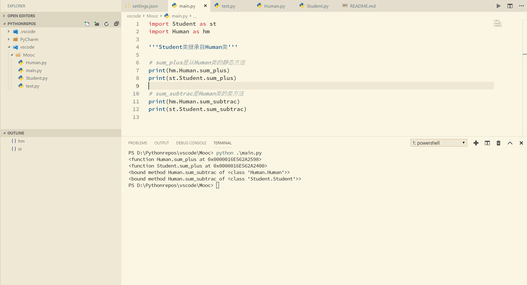Image resolution: width=527 pixels, height=285 pixels.
Task: Open test.py in the explorer tree
Action: coord(33,86)
